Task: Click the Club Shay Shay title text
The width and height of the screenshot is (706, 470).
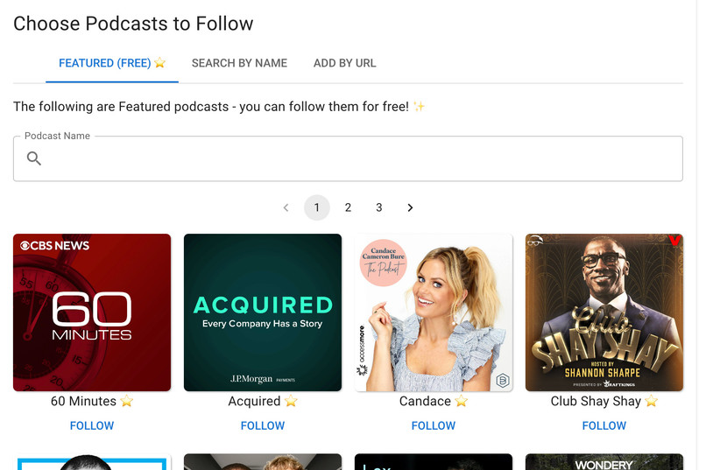Action: tap(596, 401)
